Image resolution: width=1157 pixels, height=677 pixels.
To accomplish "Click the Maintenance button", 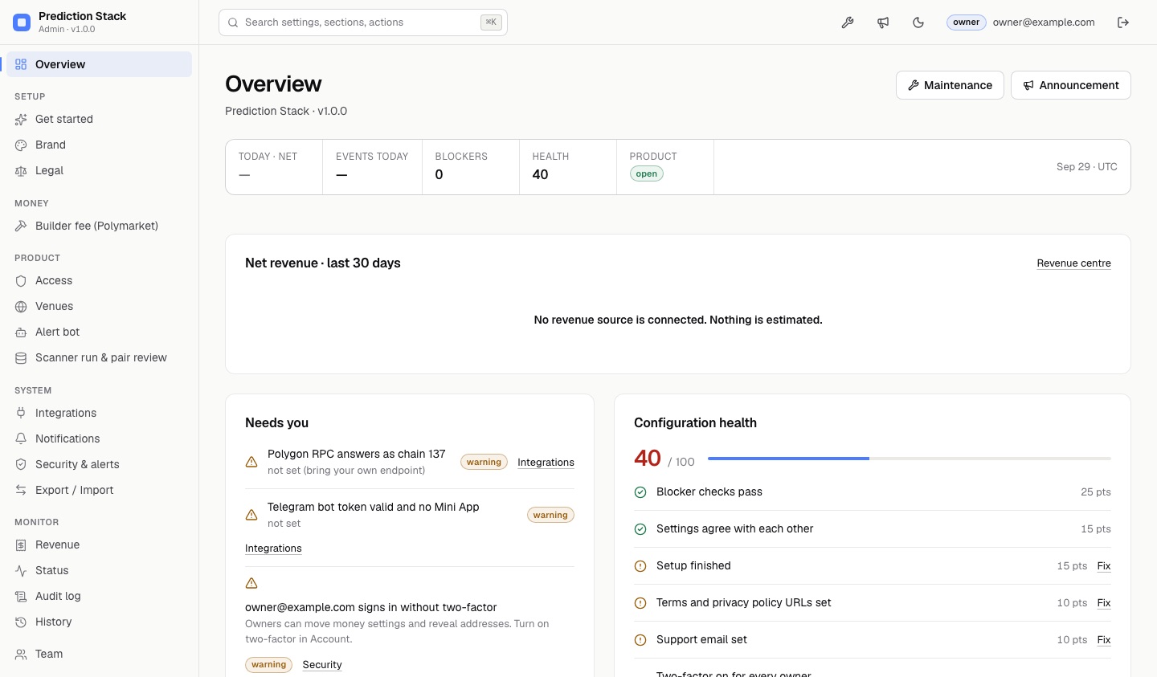I will pyautogui.click(x=950, y=85).
